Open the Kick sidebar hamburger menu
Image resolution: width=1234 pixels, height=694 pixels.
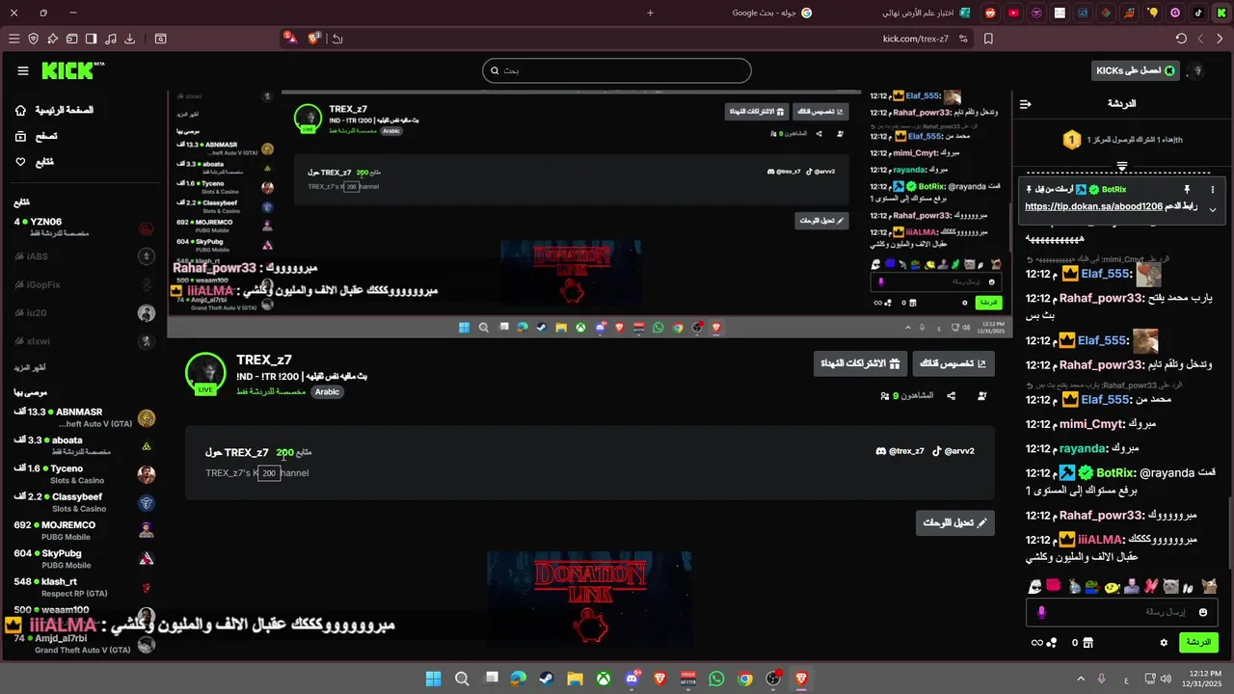(23, 70)
